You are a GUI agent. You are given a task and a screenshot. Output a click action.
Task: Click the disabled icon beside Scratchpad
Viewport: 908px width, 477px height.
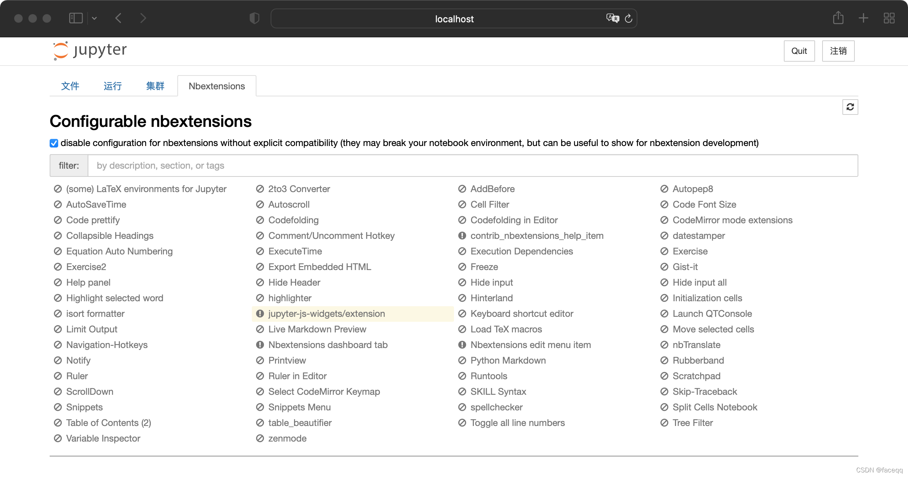coord(664,376)
